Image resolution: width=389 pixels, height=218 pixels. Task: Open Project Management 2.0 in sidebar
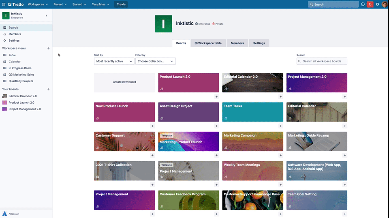click(26, 109)
